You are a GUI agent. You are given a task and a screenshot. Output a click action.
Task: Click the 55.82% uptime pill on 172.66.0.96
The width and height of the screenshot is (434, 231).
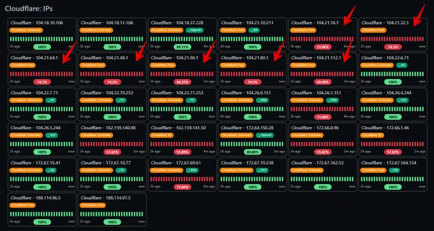pyautogui.click(x=323, y=152)
